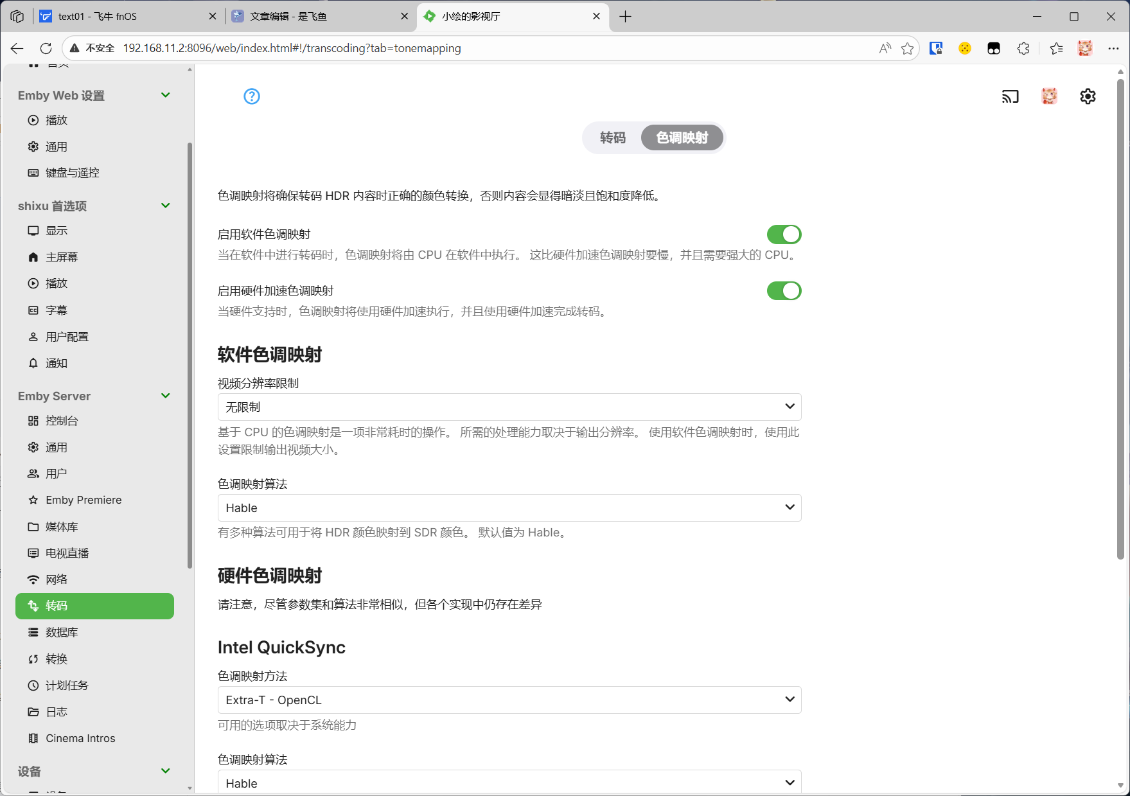Collapse the Emby Server sidebar section

click(x=165, y=396)
